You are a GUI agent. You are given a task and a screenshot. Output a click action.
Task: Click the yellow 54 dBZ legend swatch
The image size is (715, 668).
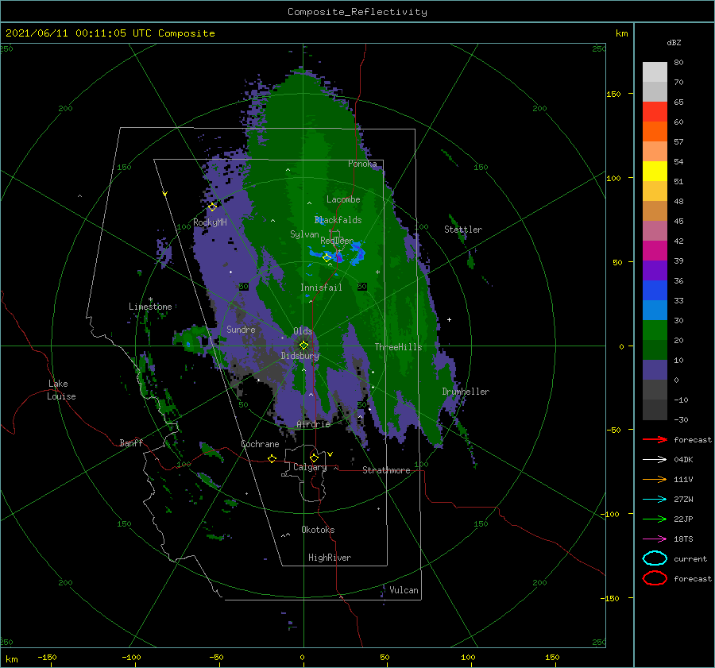coord(655,172)
